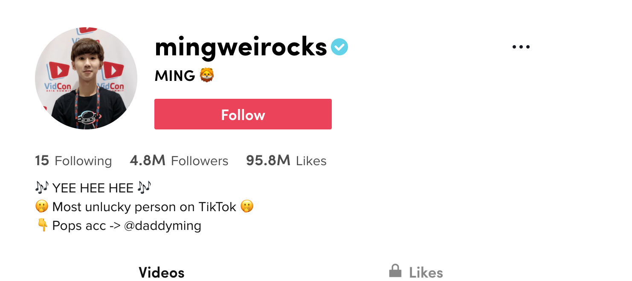Follow the mingweirocks account
The width and height of the screenshot is (632, 281).
tap(243, 114)
